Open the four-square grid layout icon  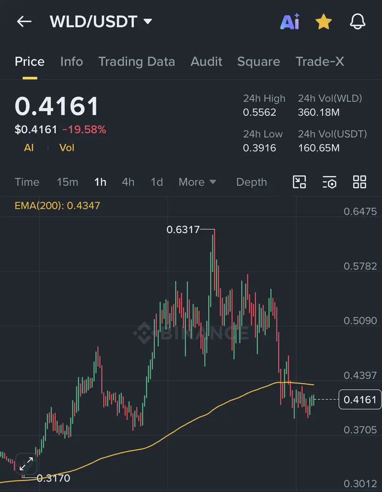pos(359,182)
